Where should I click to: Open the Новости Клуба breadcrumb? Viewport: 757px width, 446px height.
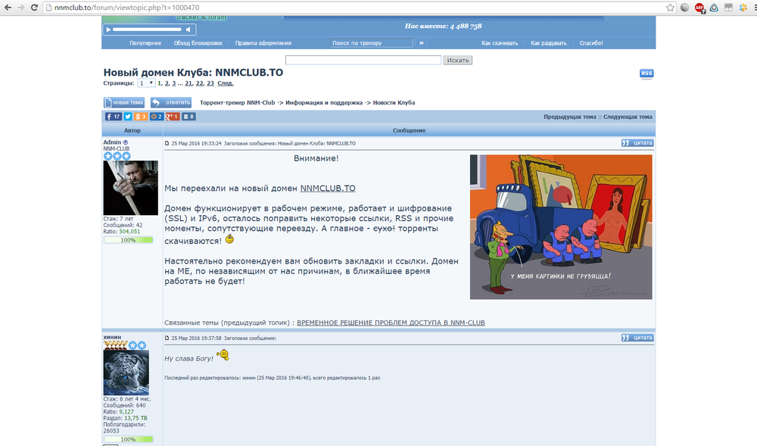click(x=394, y=102)
